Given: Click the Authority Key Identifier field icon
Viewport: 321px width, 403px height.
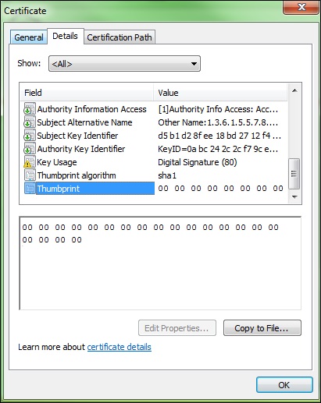Looking at the screenshot, I should tap(30, 149).
